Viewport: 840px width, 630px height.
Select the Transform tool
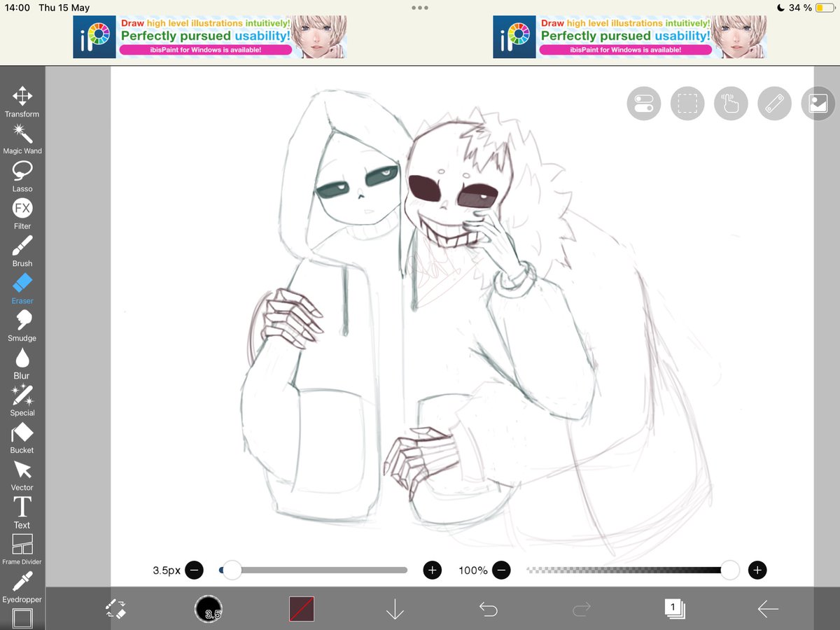tap(22, 102)
